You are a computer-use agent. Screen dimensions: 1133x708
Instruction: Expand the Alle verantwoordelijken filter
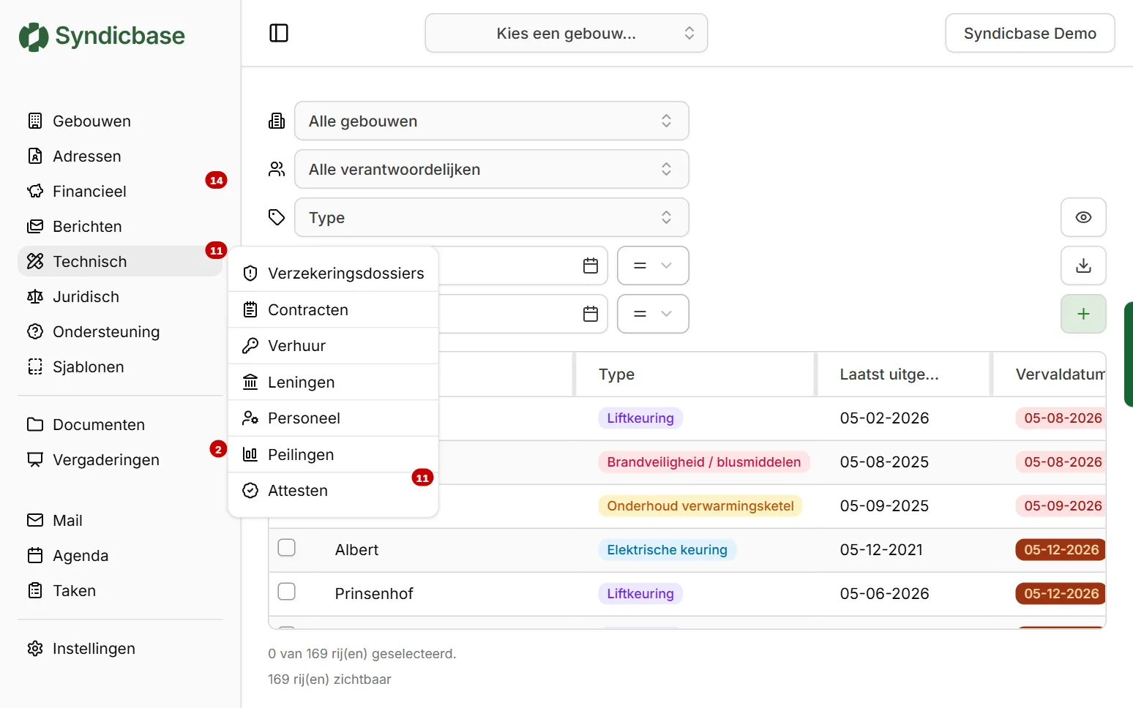pos(492,169)
